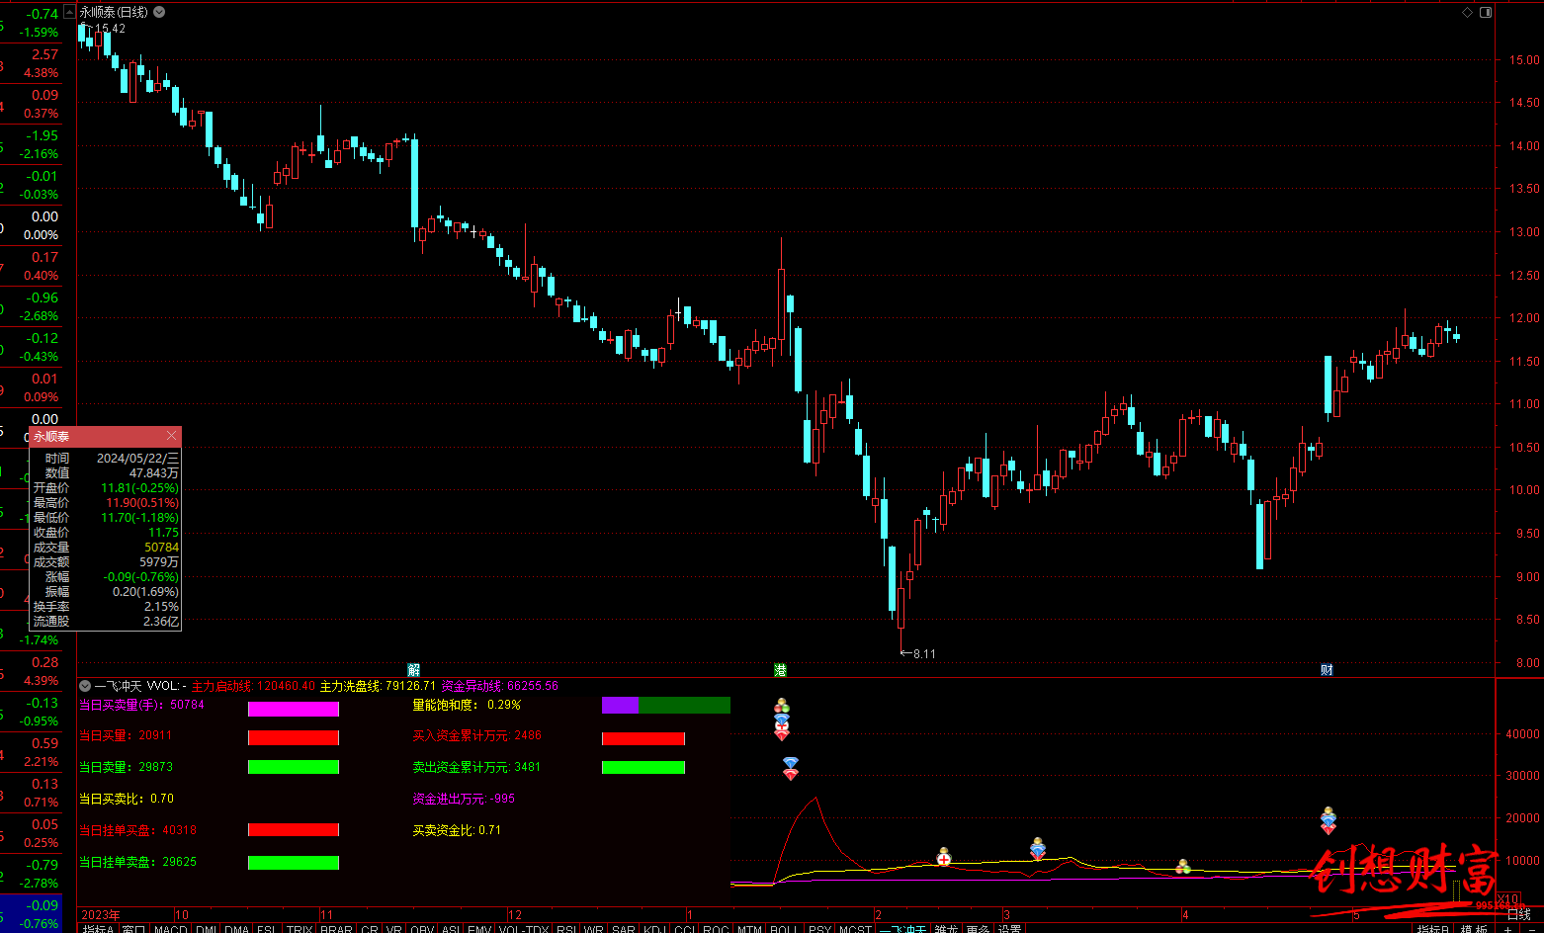Click the 财 marker icon on the timeline

pyautogui.click(x=1327, y=669)
